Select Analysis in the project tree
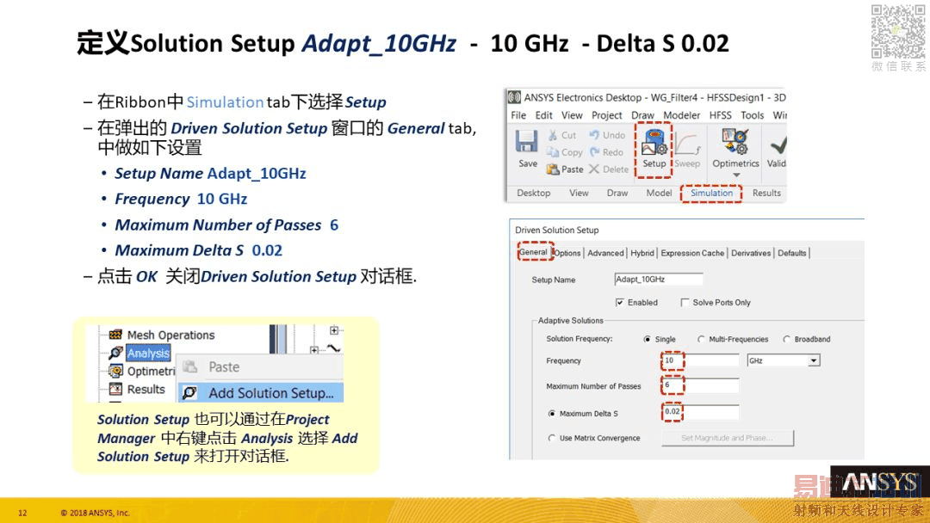This screenshot has width=930, height=523. coord(148,354)
